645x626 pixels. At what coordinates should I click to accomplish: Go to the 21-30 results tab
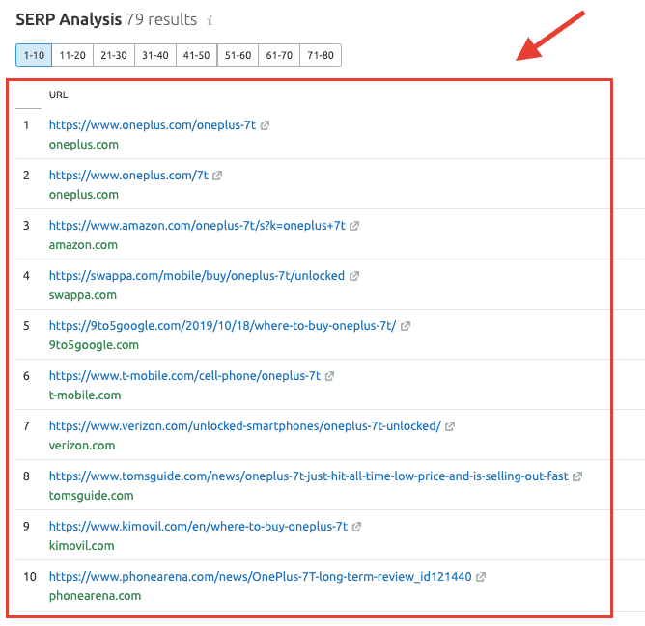tap(113, 55)
